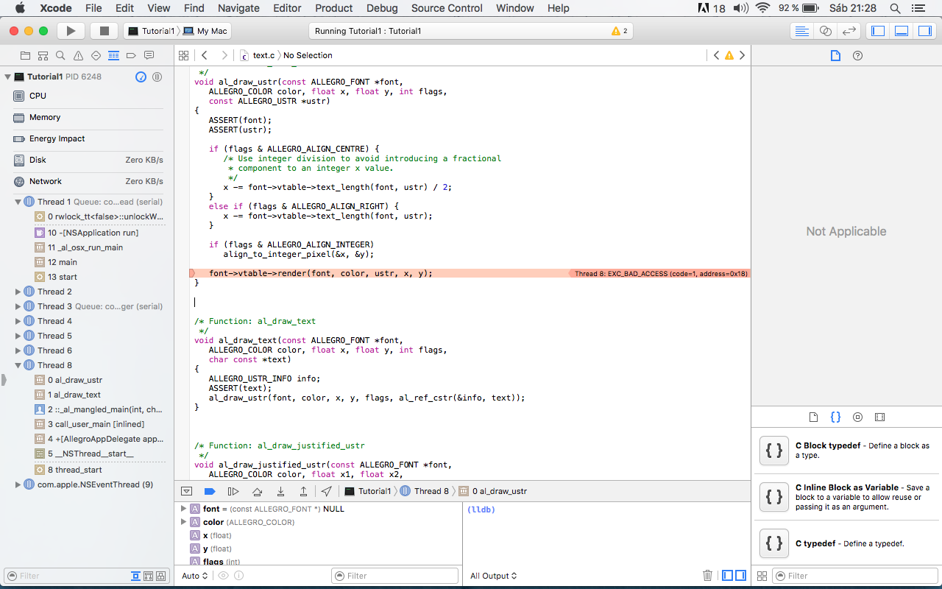This screenshot has height=589, width=942.
Task: Click the Step Into debug icon
Action: click(280, 491)
